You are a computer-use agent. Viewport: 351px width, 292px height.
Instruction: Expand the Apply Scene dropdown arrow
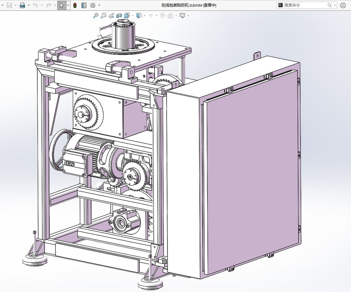[x=176, y=15]
